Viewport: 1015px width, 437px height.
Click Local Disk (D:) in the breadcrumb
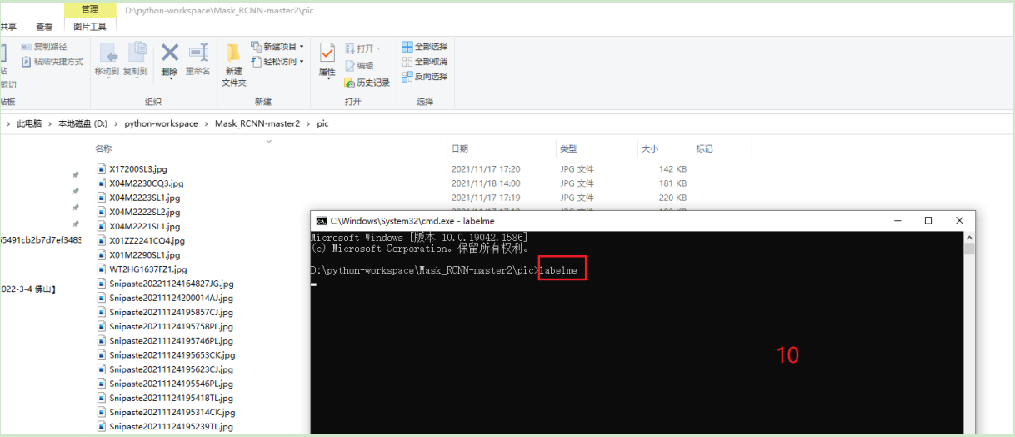point(82,123)
